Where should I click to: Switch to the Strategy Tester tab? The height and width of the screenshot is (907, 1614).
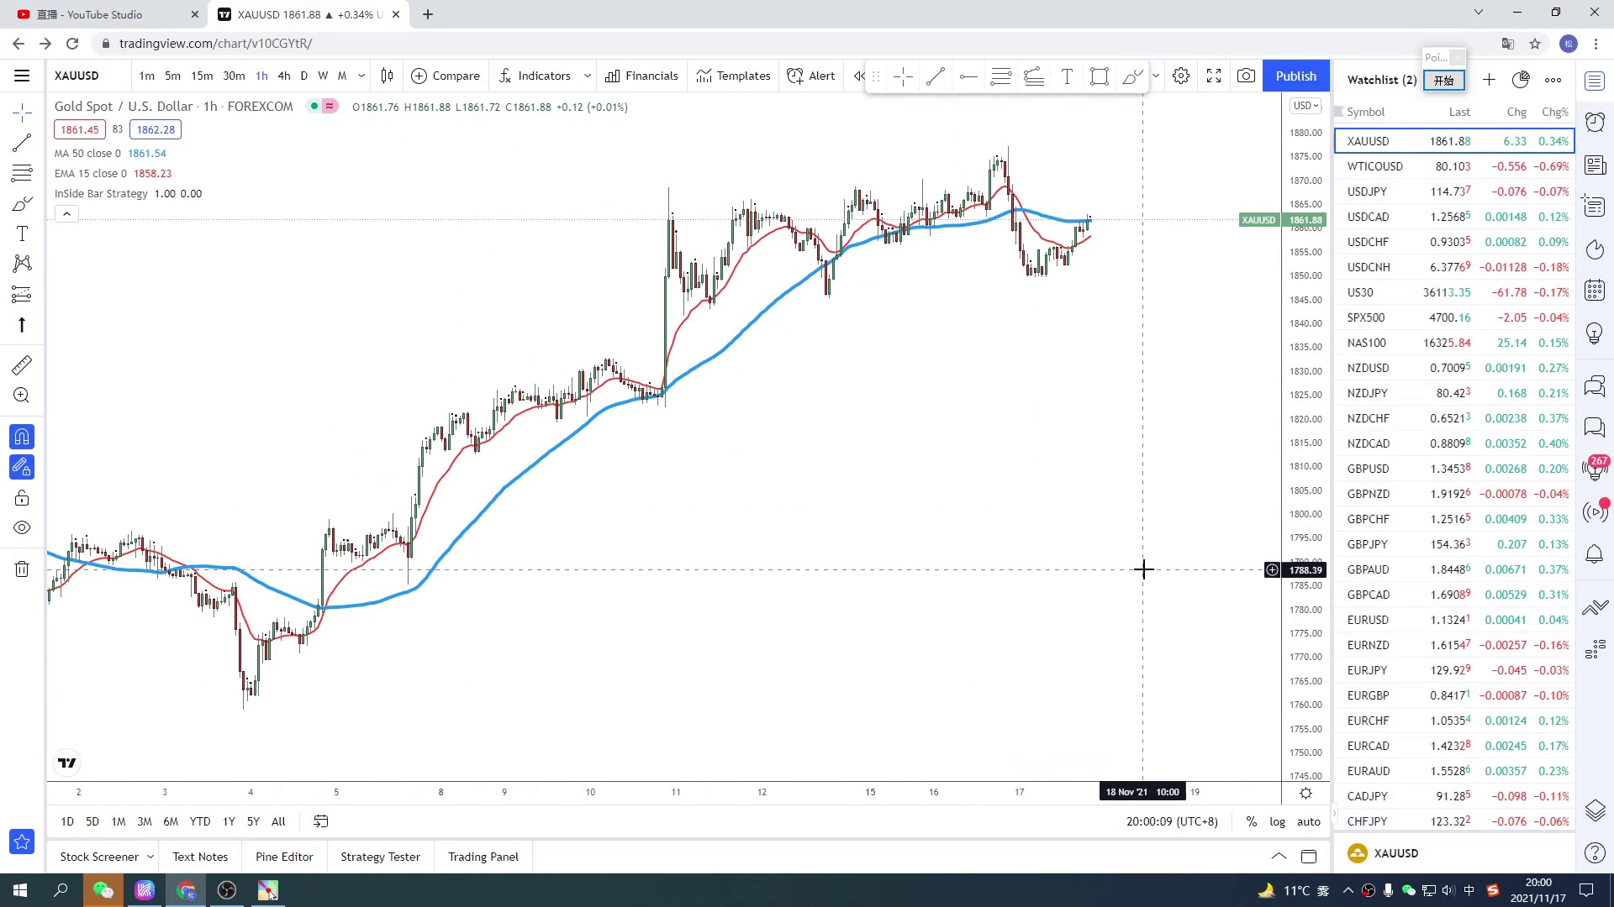(380, 857)
